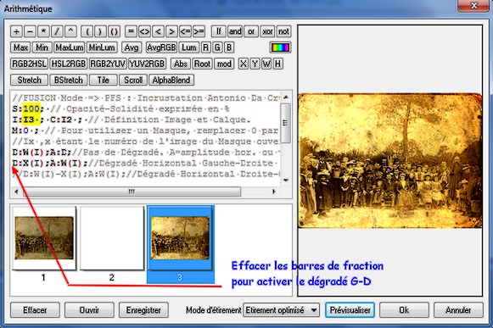Cancel with the Annuler button
The width and height of the screenshot is (493, 328).
[x=458, y=310]
